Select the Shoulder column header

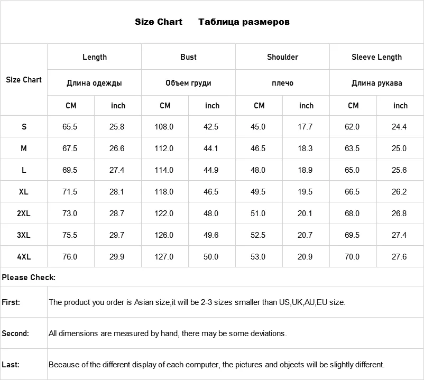282,57
